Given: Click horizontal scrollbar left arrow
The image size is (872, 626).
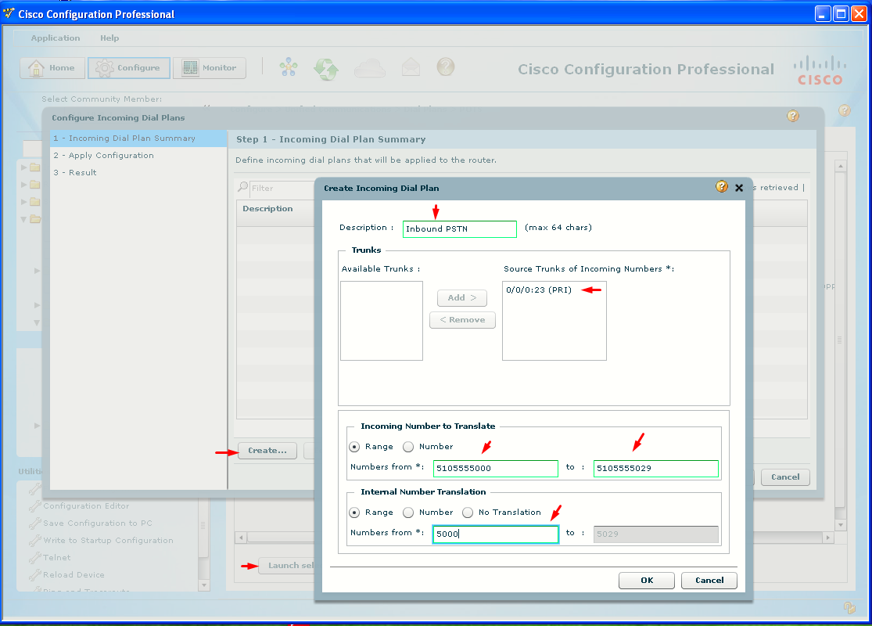Looking at the screenshot, I should tap(241, 538).
